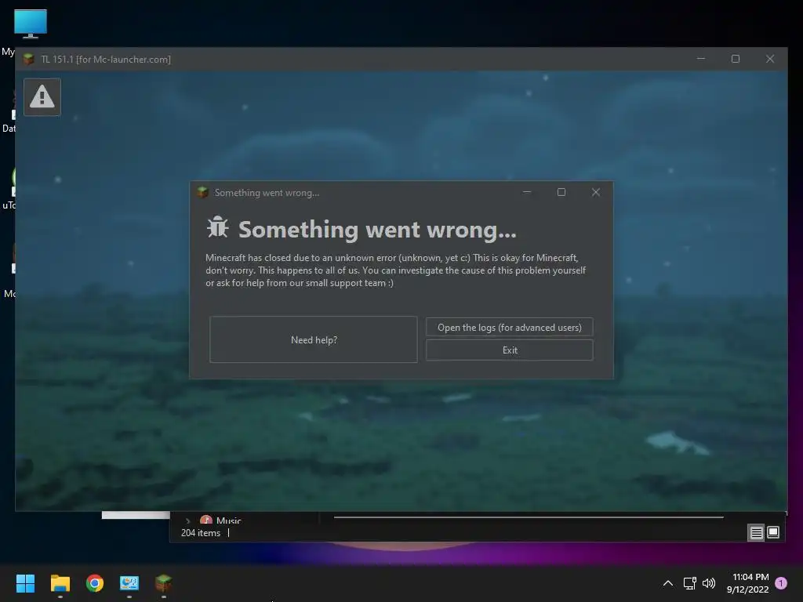Screen dimensions: 803x602
Task: Select Music in File Explorer tree
Action: (228, 520)
